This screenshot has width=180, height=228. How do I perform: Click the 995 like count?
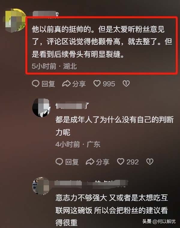[109, 84]
